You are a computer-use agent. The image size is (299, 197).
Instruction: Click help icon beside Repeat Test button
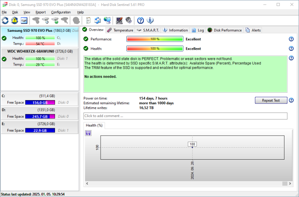pos(291,100)
